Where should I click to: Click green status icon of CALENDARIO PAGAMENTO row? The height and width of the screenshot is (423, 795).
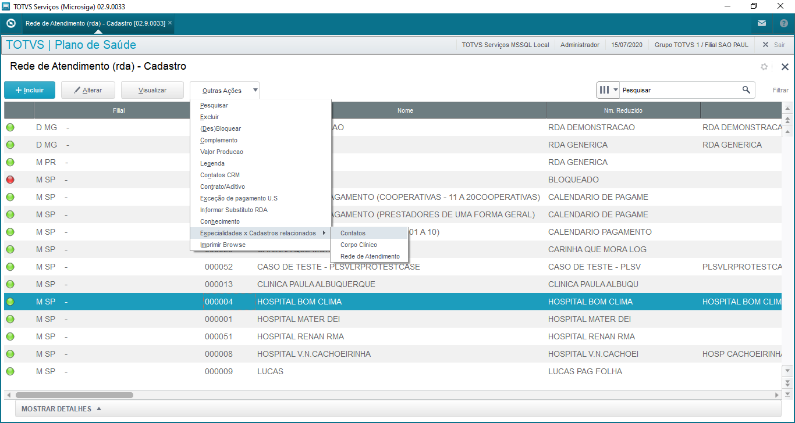click(x=10, y=232)
